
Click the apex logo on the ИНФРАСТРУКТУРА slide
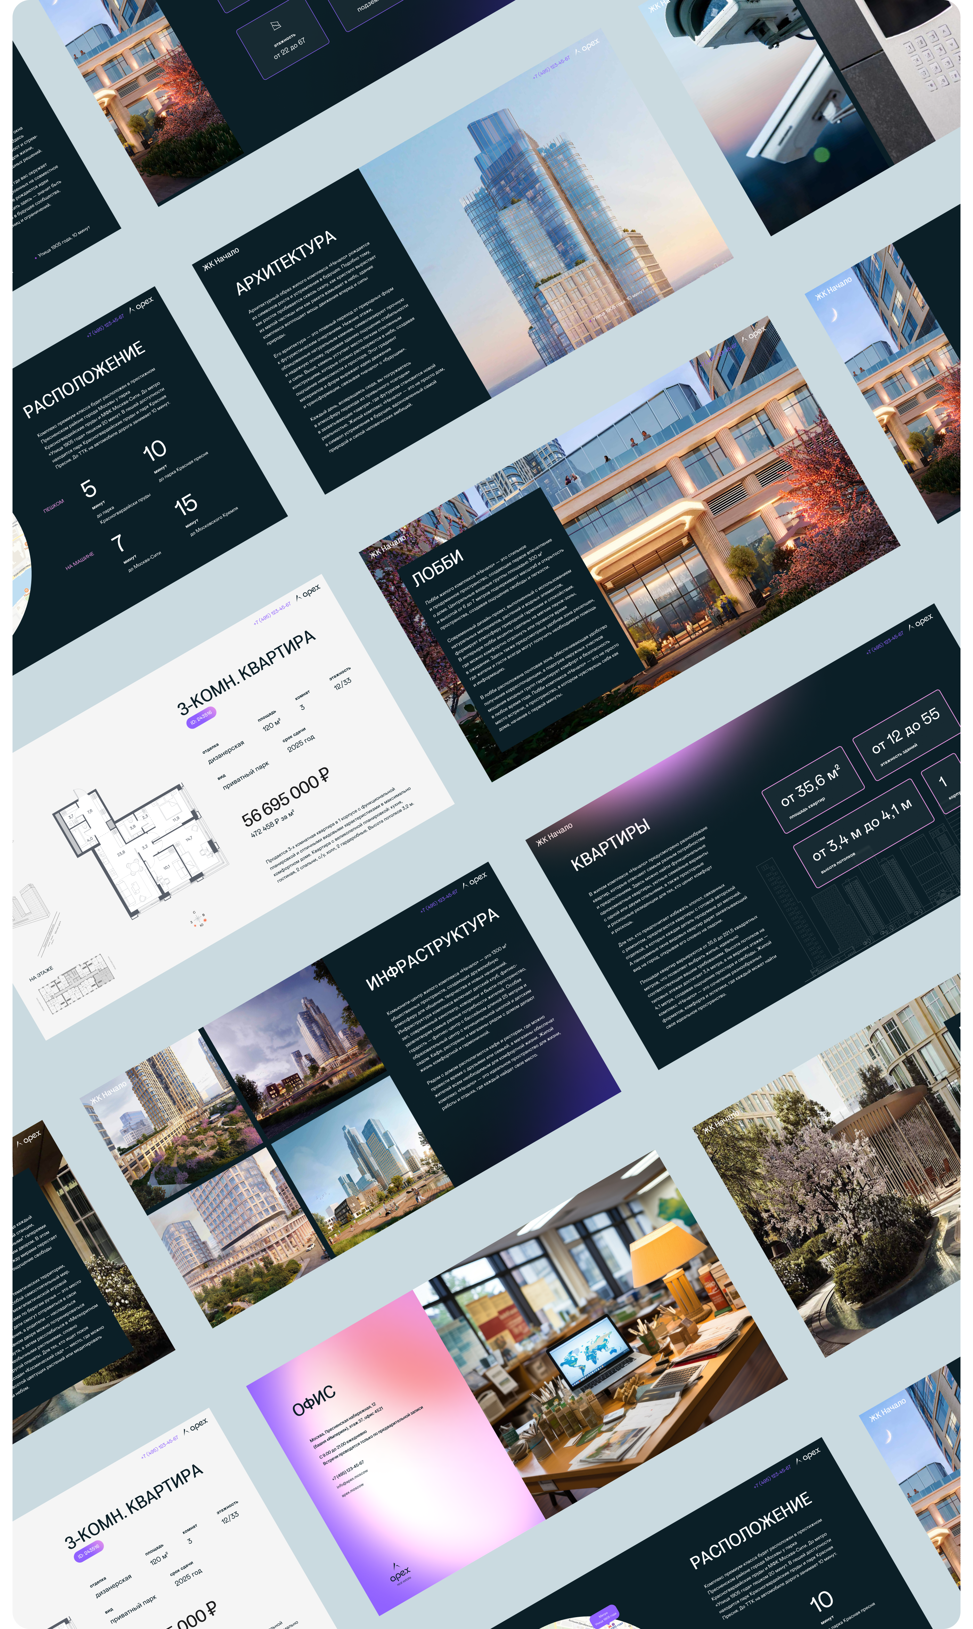(x=475, y=881)
